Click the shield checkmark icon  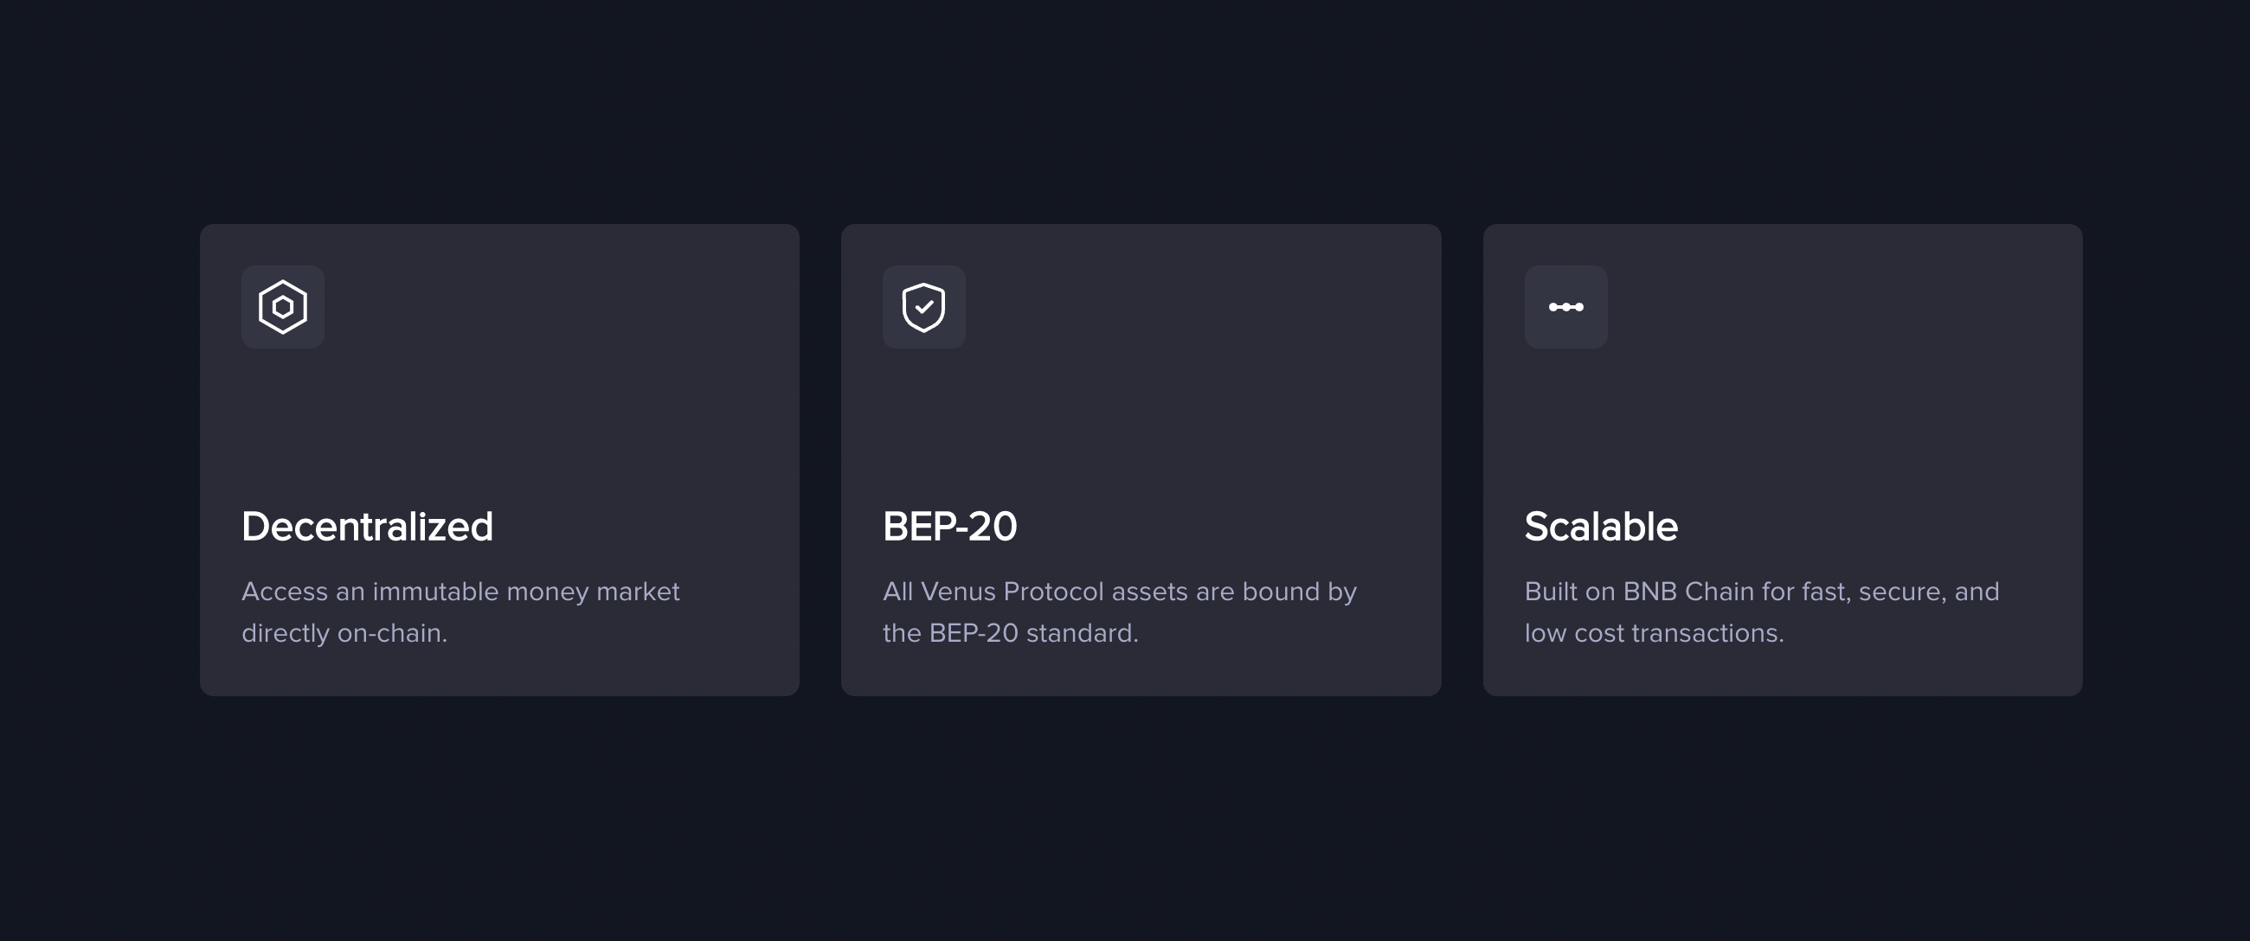(x=924, y=306)
